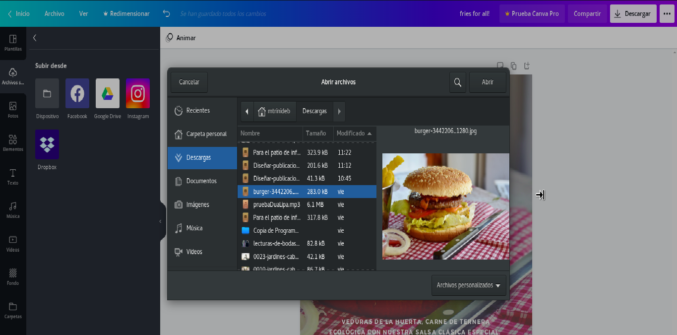
Task: Open Archivos personalizados file type dropdown
Action: point(468,285)
